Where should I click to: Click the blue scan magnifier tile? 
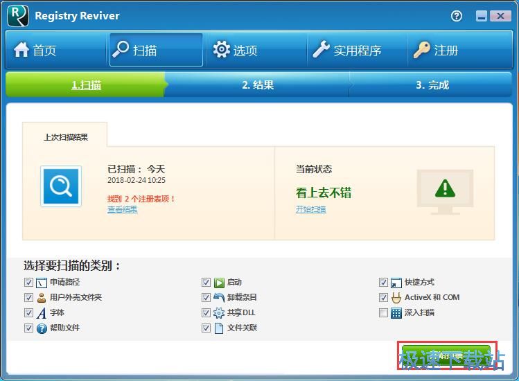tap(61, 186)
